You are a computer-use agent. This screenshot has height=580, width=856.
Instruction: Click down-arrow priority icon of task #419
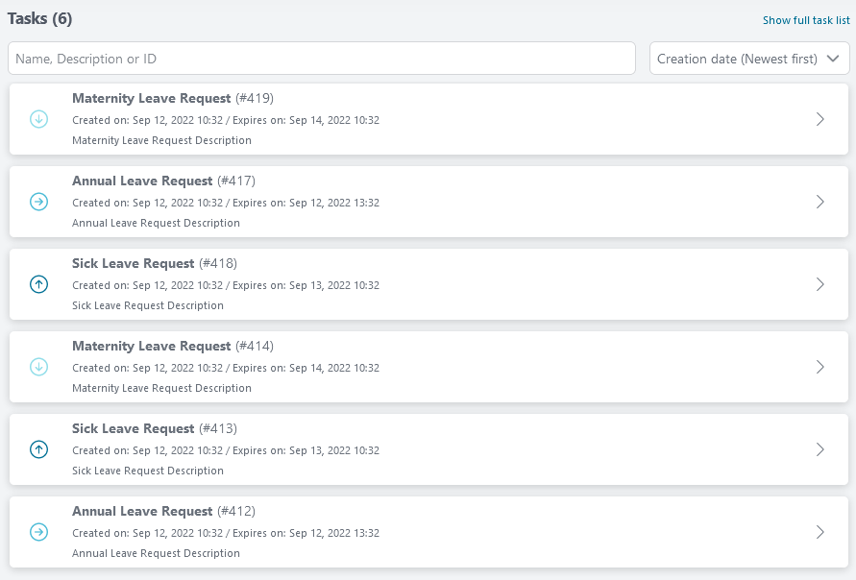pos(38,119)
